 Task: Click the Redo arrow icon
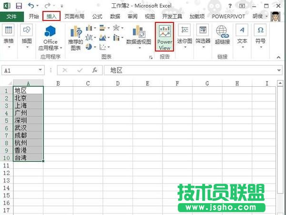(x=47, y=6)
